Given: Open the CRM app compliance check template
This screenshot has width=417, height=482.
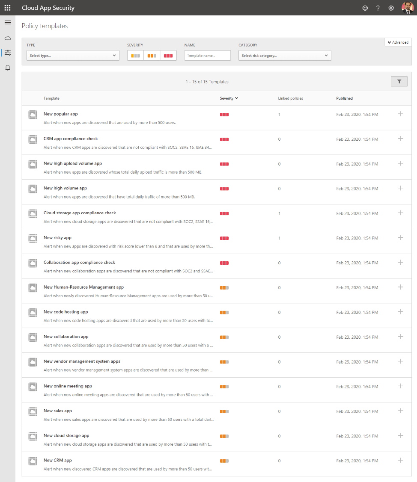Looking at the screenshot, I should (71, 139).
